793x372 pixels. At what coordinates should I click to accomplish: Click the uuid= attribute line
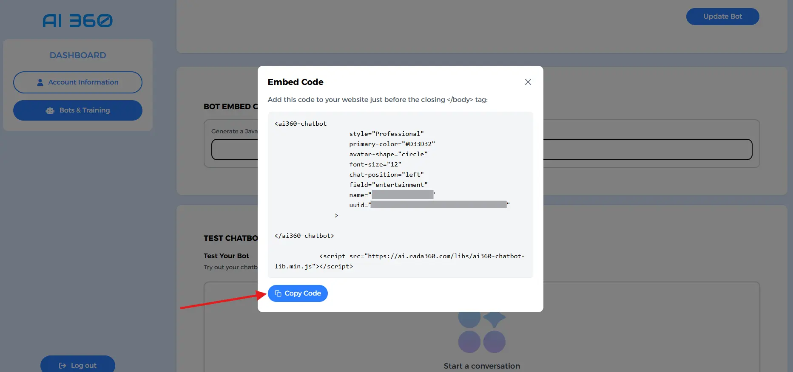(x=429, y=205)
